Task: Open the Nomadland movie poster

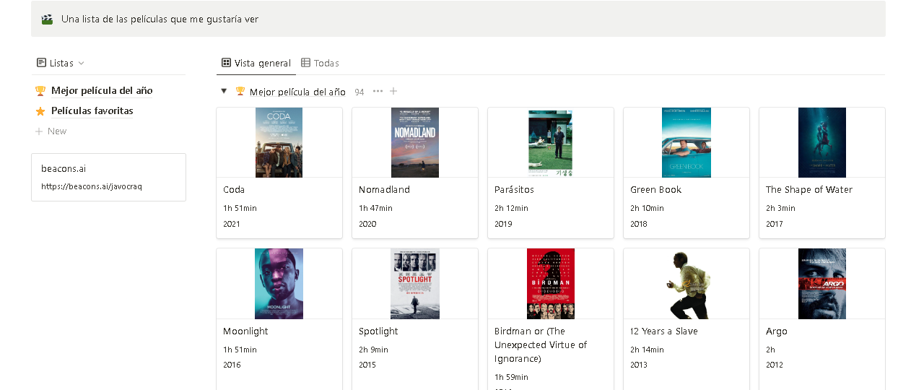Action: (x=415, y=142)
